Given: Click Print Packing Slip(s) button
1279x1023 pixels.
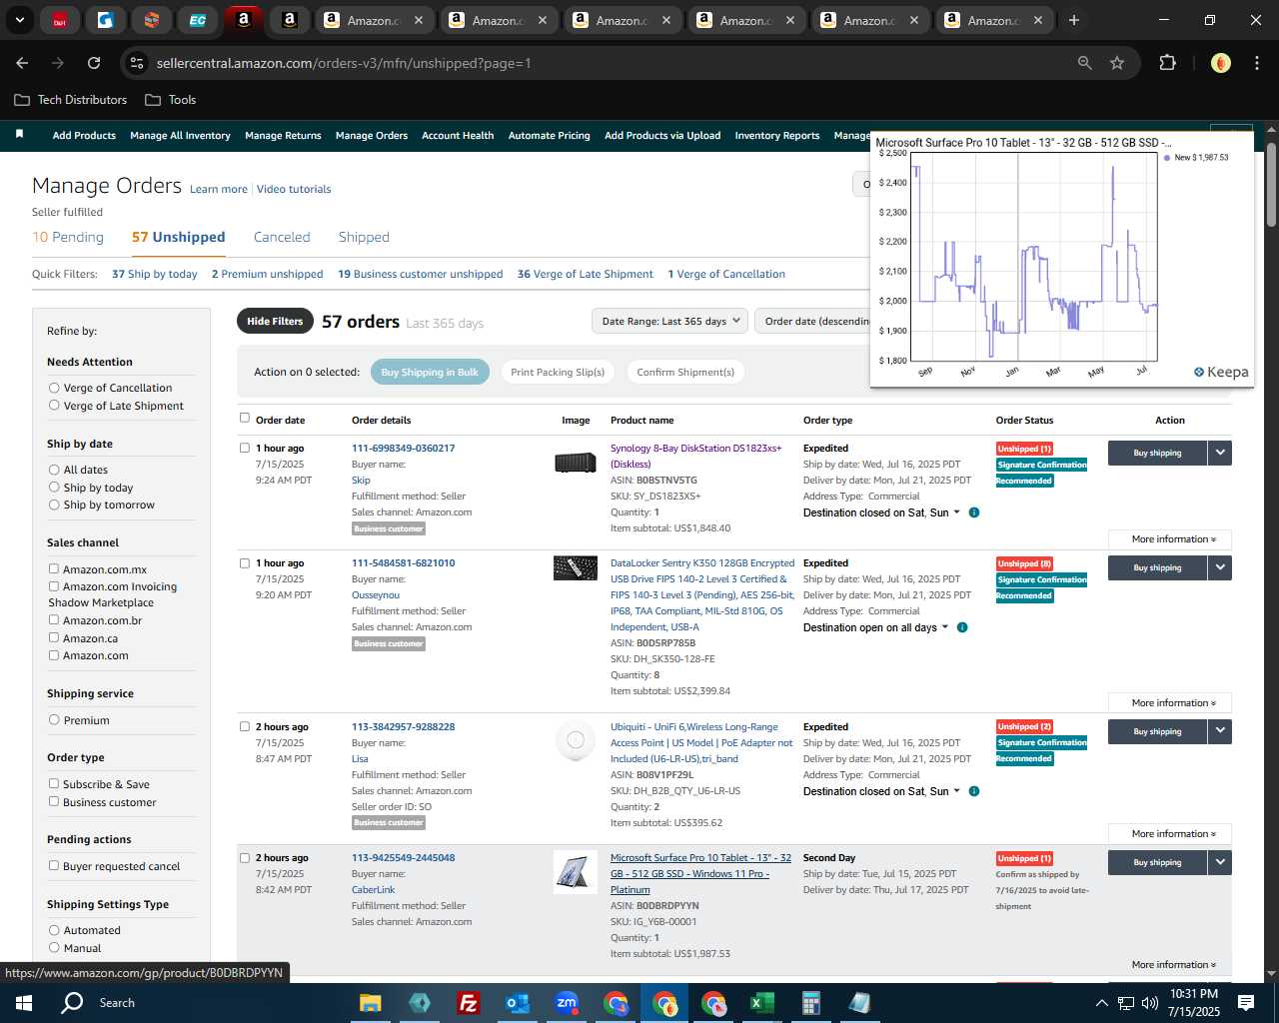Looking at the screenshot, I should 558,372.
